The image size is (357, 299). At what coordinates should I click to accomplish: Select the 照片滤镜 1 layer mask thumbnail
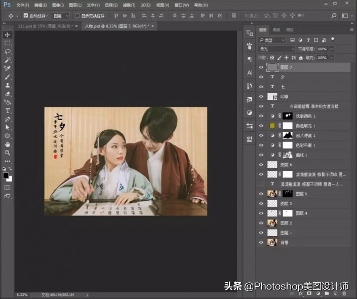(x=287, y=135)
